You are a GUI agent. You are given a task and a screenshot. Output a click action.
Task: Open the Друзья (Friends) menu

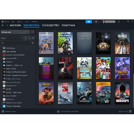(x=19, y=21)
